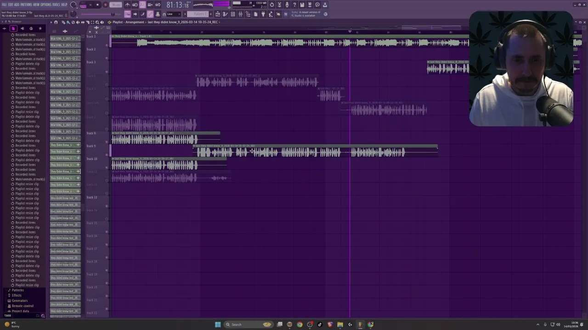588x330 pixels.
Task: Select the playlist slip tool icon
Action: tap(83, 22)
